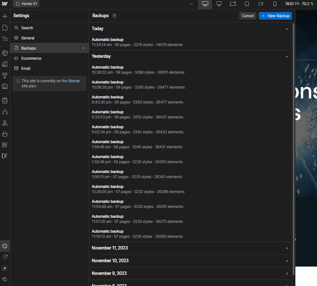Viewport: 317px width, 286px height.
Task: Open the Pages panel
Action: pos(5,28)
